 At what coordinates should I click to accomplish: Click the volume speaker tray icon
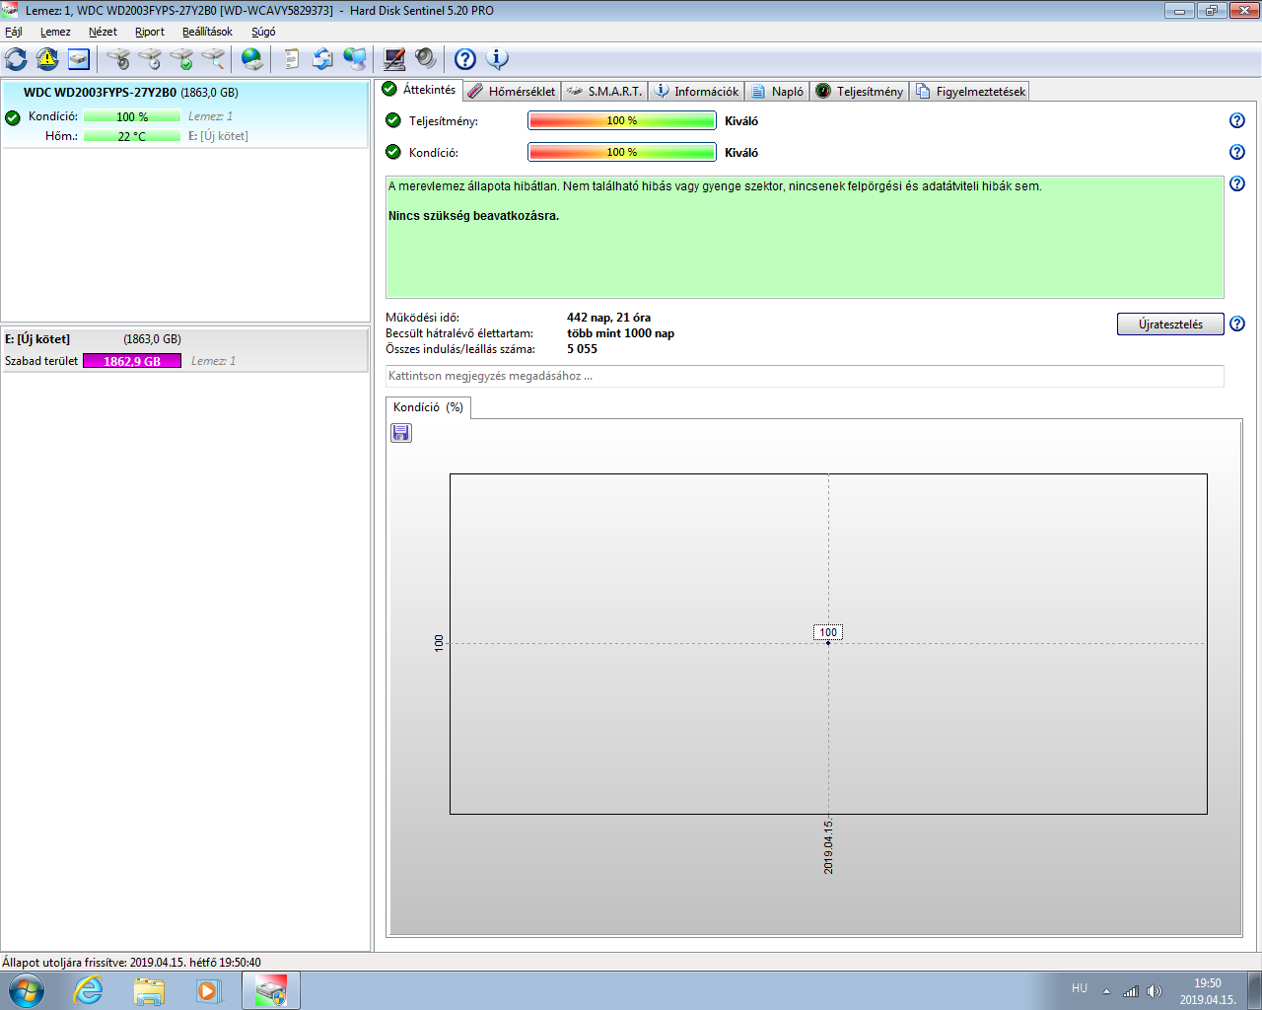(1155, 991)
